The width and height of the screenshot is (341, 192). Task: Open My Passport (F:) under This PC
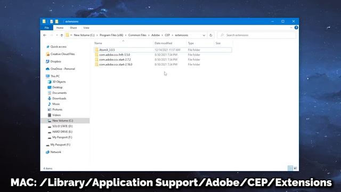pyautogui.click(x=62, y=137)
